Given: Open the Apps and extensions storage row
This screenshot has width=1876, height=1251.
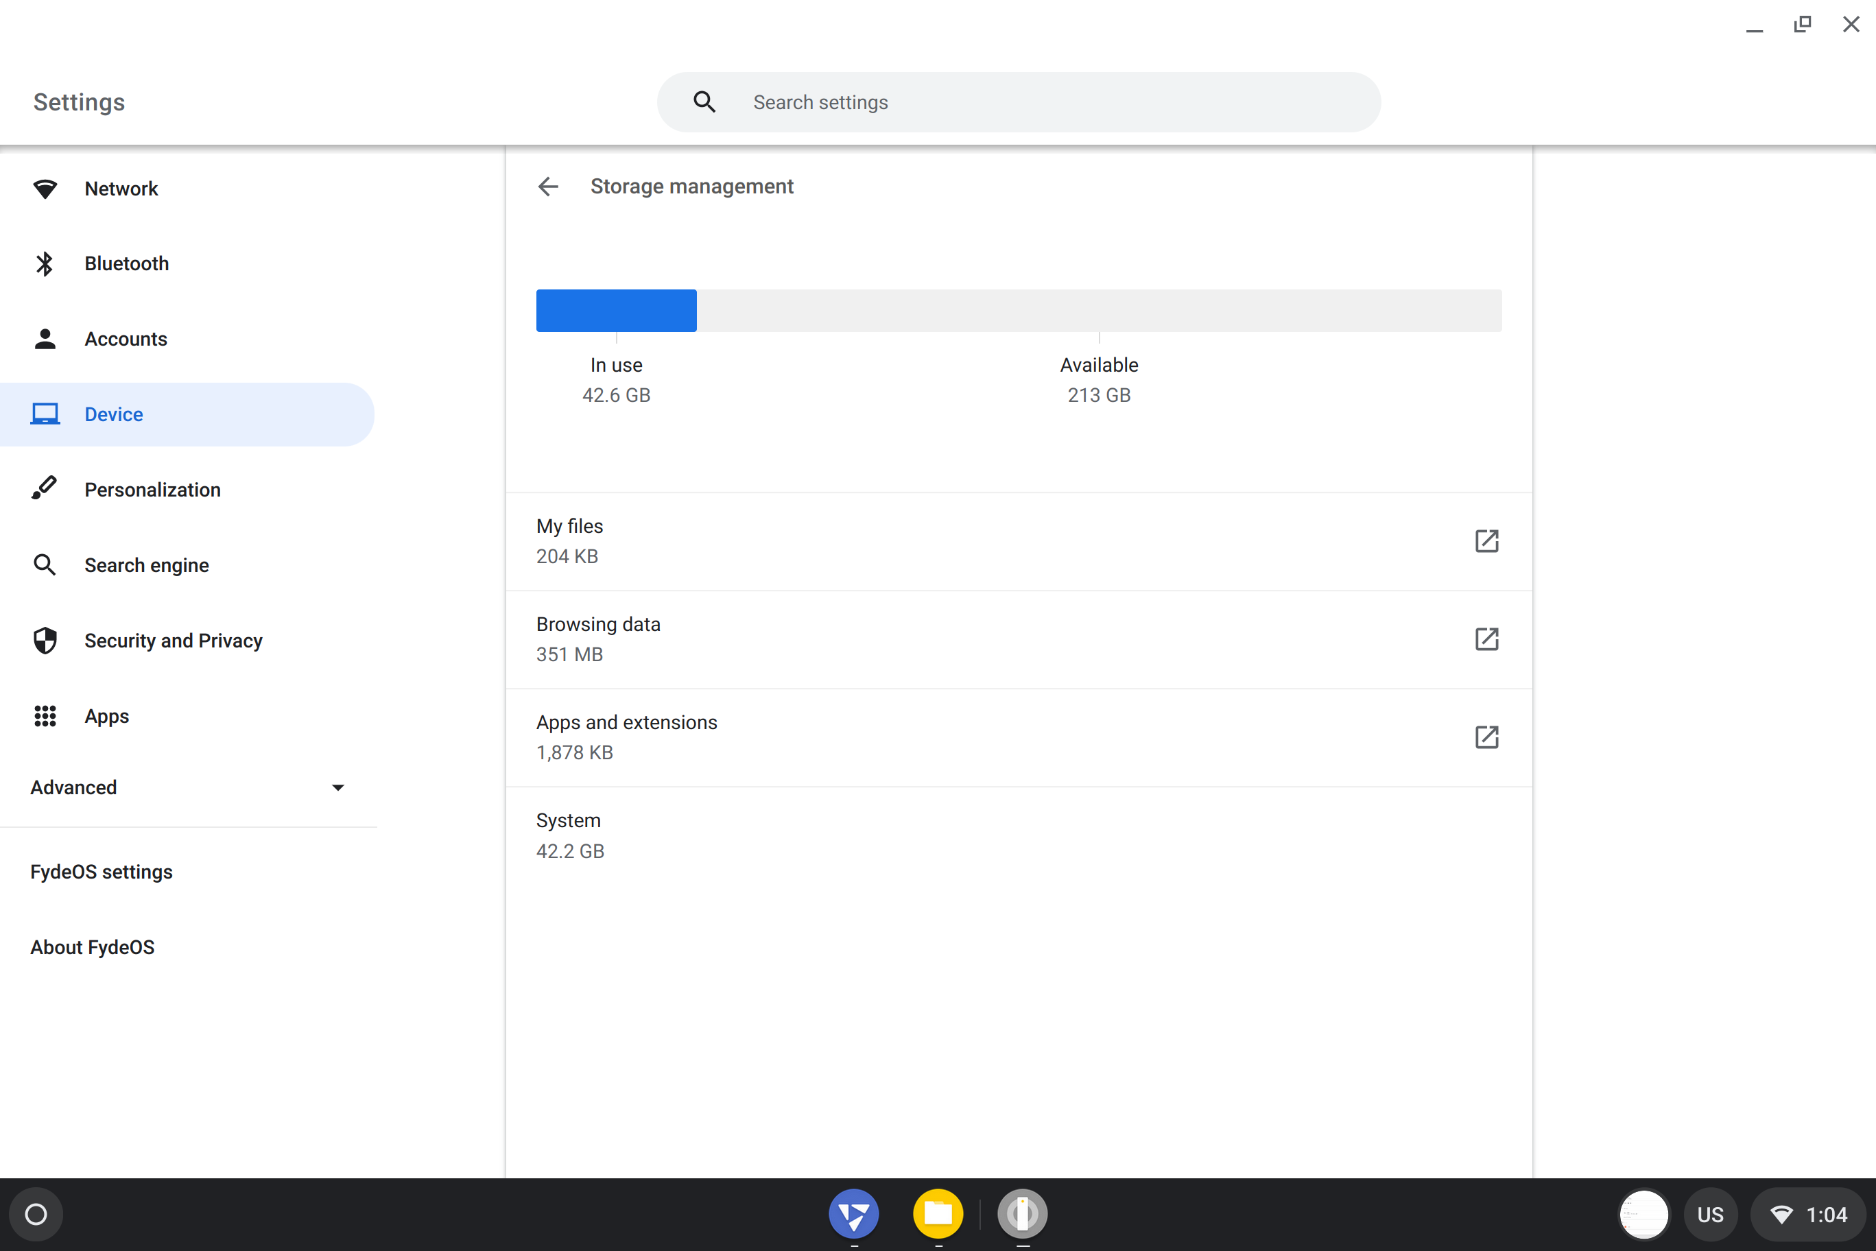Looking at the screenshot, I should click(1018, 737).
